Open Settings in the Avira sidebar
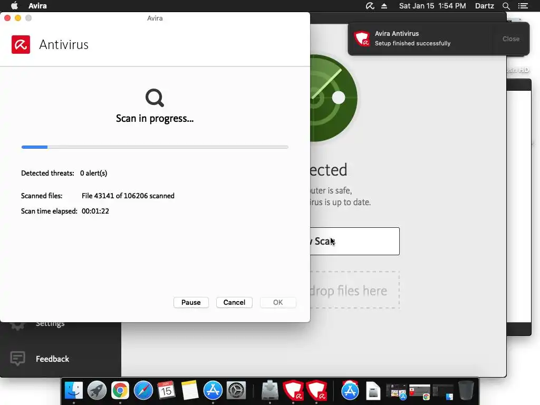Screen dimensions: 540x405 click(x=50, y=324)
